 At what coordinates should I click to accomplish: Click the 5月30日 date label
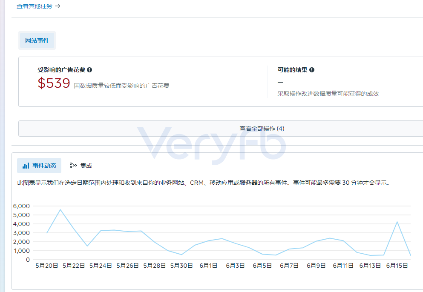(181, 266)
